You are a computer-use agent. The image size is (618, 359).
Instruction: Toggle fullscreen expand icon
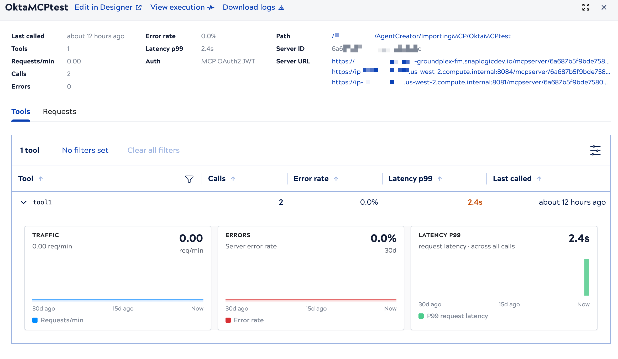[586, 7]
